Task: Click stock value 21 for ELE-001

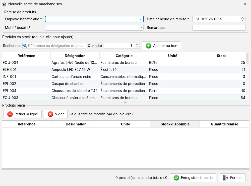Action: coord(222,70)
